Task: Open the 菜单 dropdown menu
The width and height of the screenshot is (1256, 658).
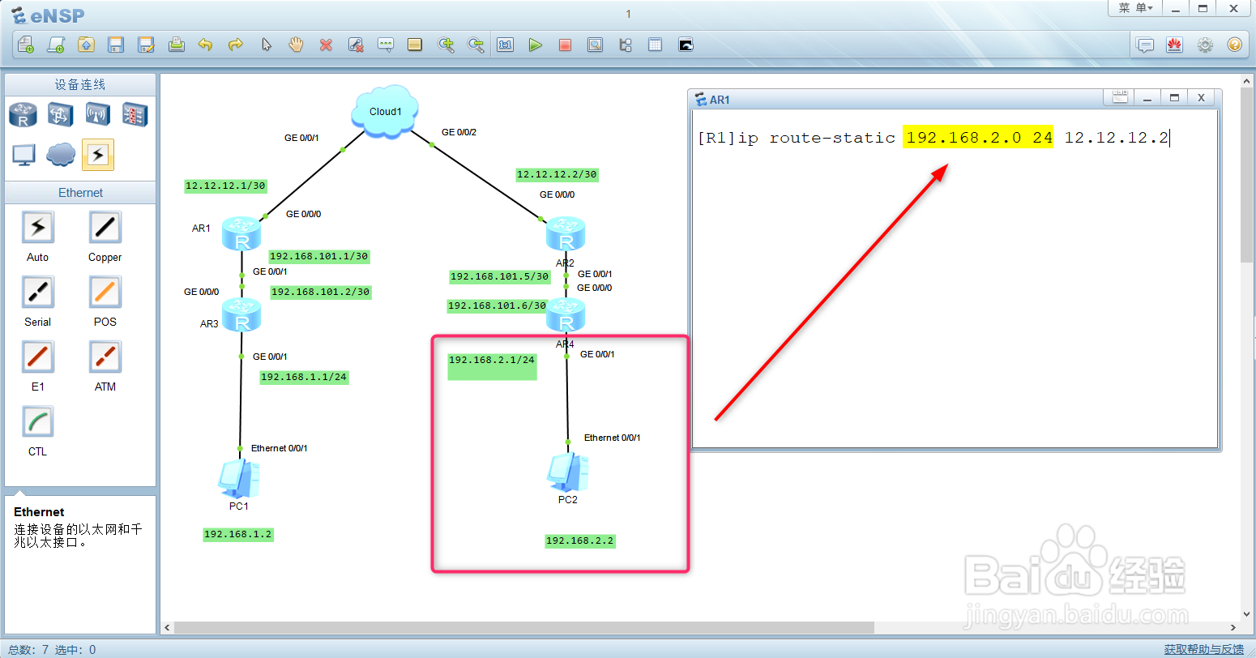Action: coord(1135,8)
